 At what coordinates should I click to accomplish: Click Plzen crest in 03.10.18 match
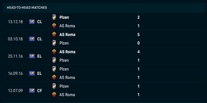[54, 43]
